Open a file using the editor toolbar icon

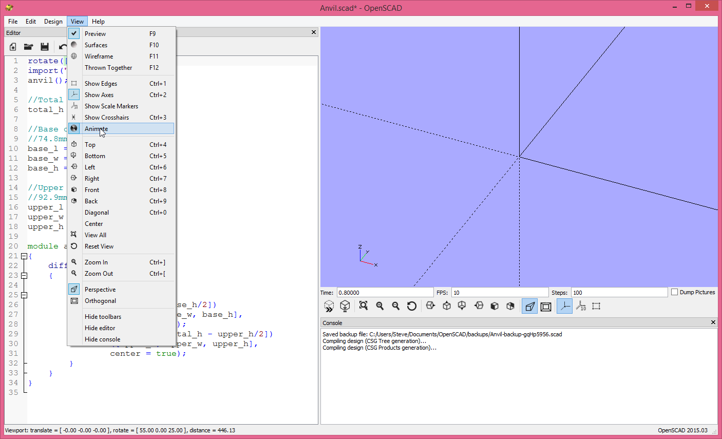pos(28,46)
